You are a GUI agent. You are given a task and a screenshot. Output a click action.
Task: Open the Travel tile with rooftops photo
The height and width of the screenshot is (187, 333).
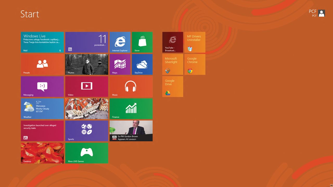tap(87, 109)
